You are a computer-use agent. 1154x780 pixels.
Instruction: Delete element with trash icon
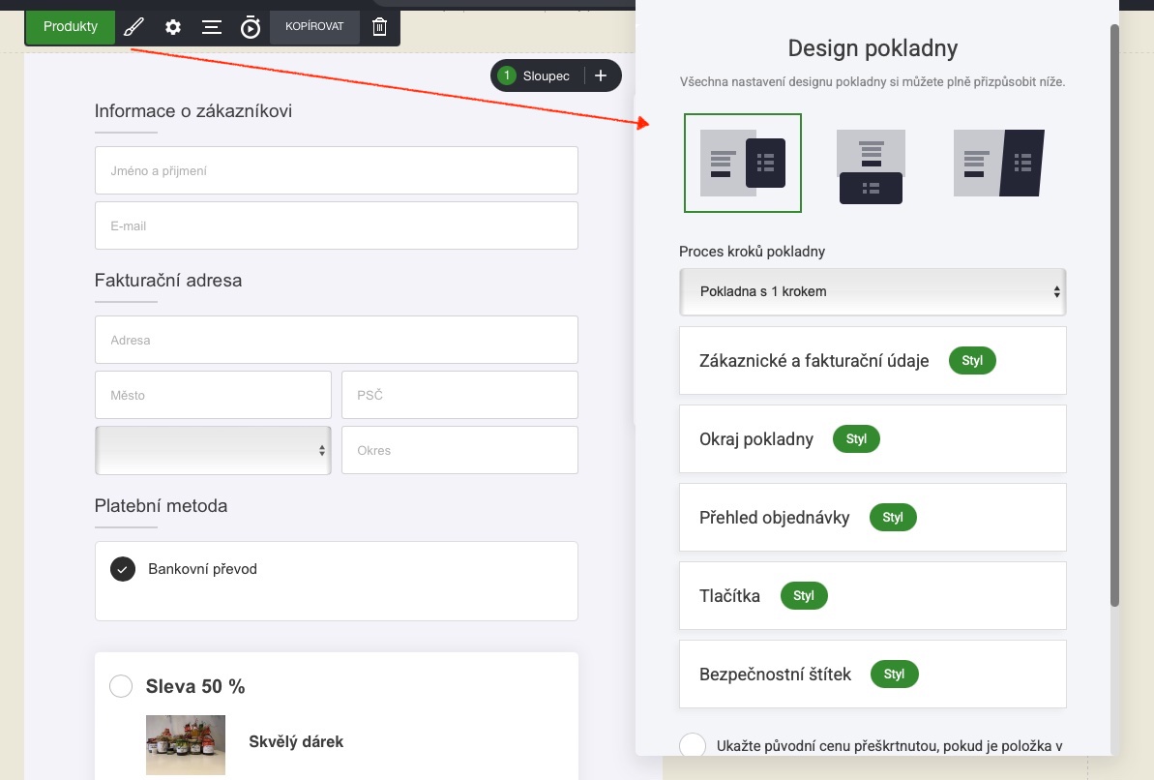coord(379,27)
